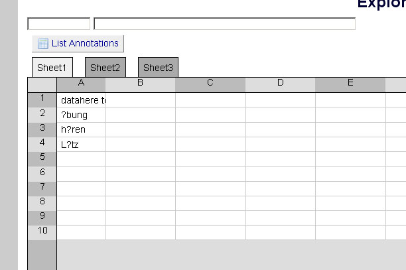Click the top-left select-all corner cell
Image resolution: width=406 pixels, height=270 pixels.
pyautogui.click(x=42, y=84)
